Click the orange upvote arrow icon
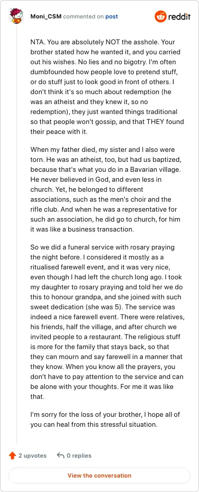 [12, 455]
